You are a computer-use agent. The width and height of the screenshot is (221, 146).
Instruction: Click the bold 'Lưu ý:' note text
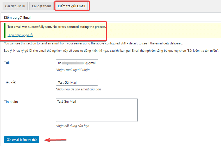(8, 50)
